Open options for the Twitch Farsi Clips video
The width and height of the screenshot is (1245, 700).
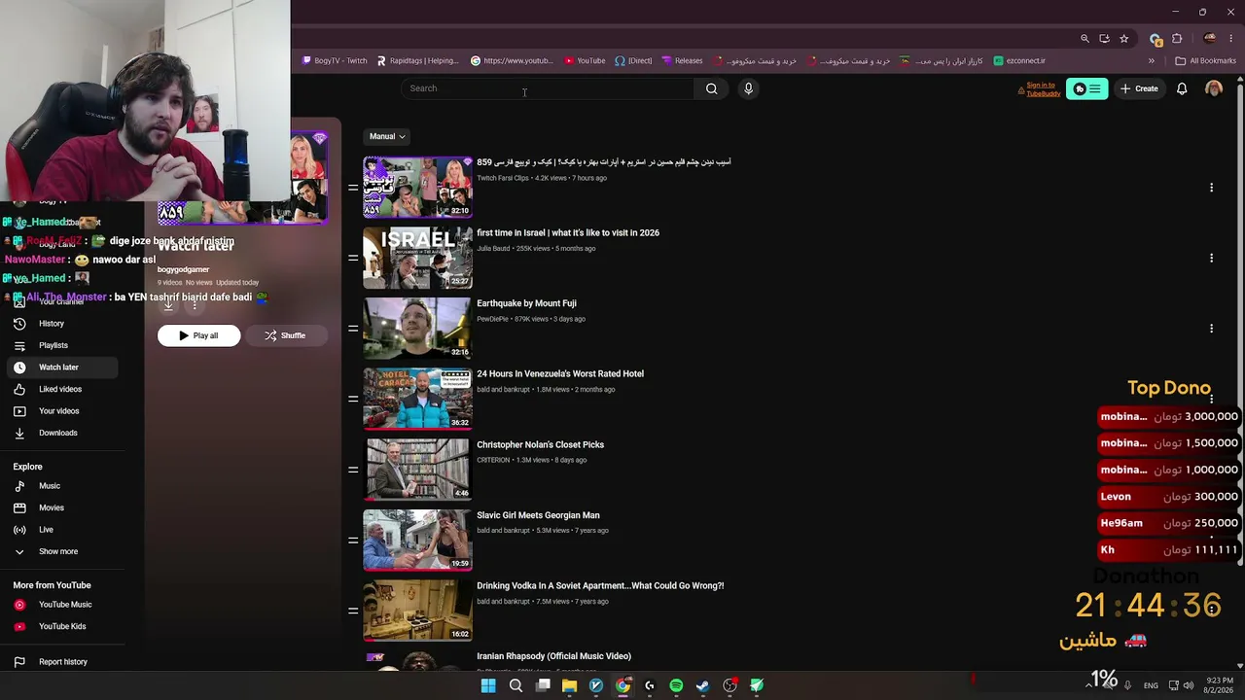[1211, 188]
